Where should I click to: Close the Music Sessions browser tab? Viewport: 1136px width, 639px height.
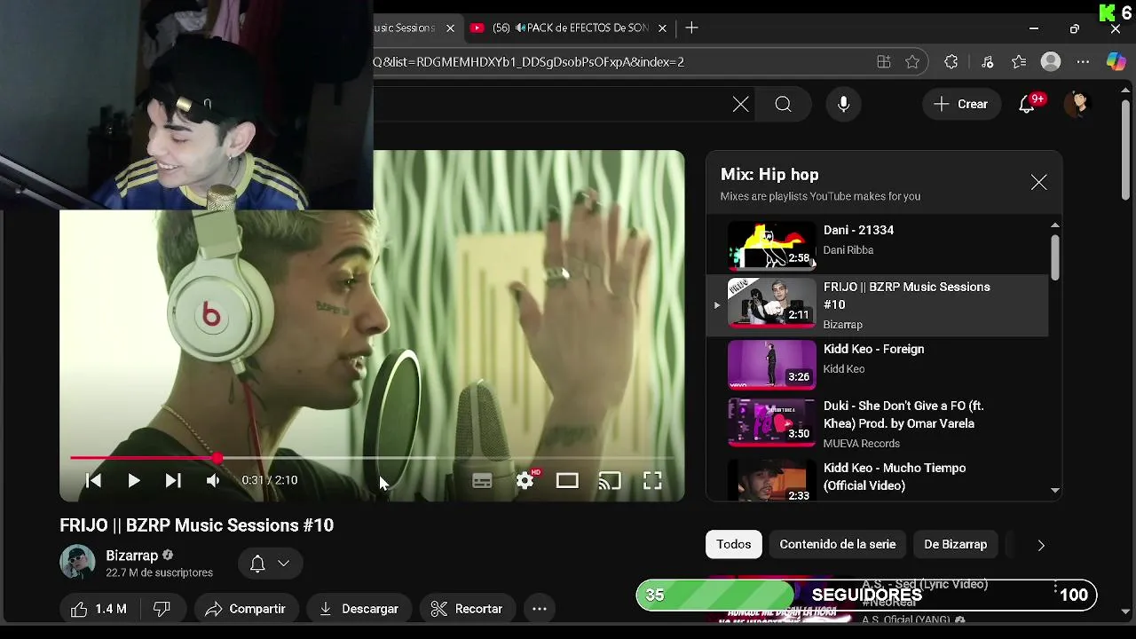tap(450, 28)
